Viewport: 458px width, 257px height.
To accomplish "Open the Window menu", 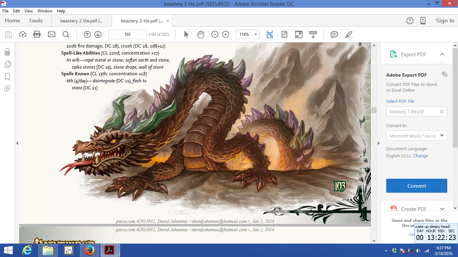I will pos(45,11).
